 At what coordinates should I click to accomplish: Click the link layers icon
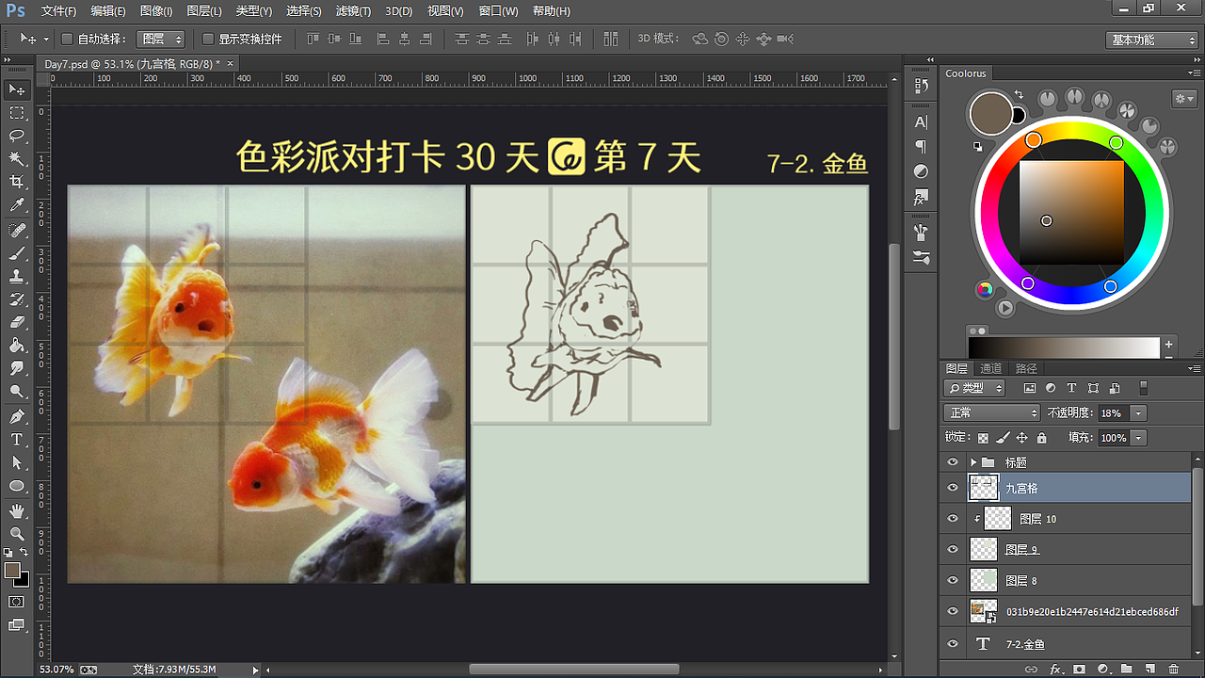coord(1032,669)
